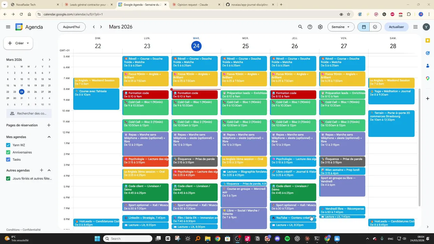Open the Créer dropdown button

pos(18,43)
